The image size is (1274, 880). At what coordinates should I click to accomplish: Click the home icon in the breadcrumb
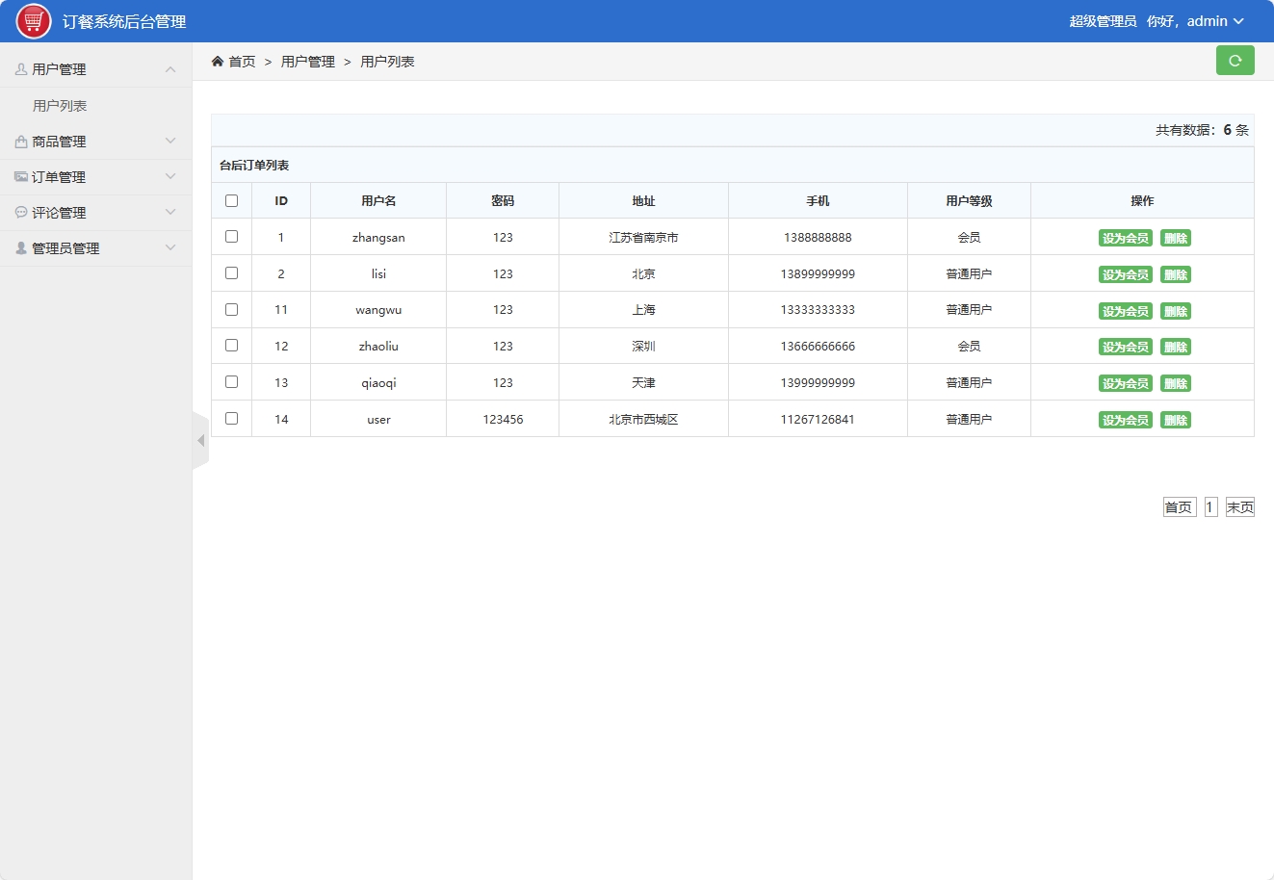(218, 60)
